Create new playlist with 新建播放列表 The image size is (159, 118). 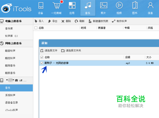tap(98, 21)
